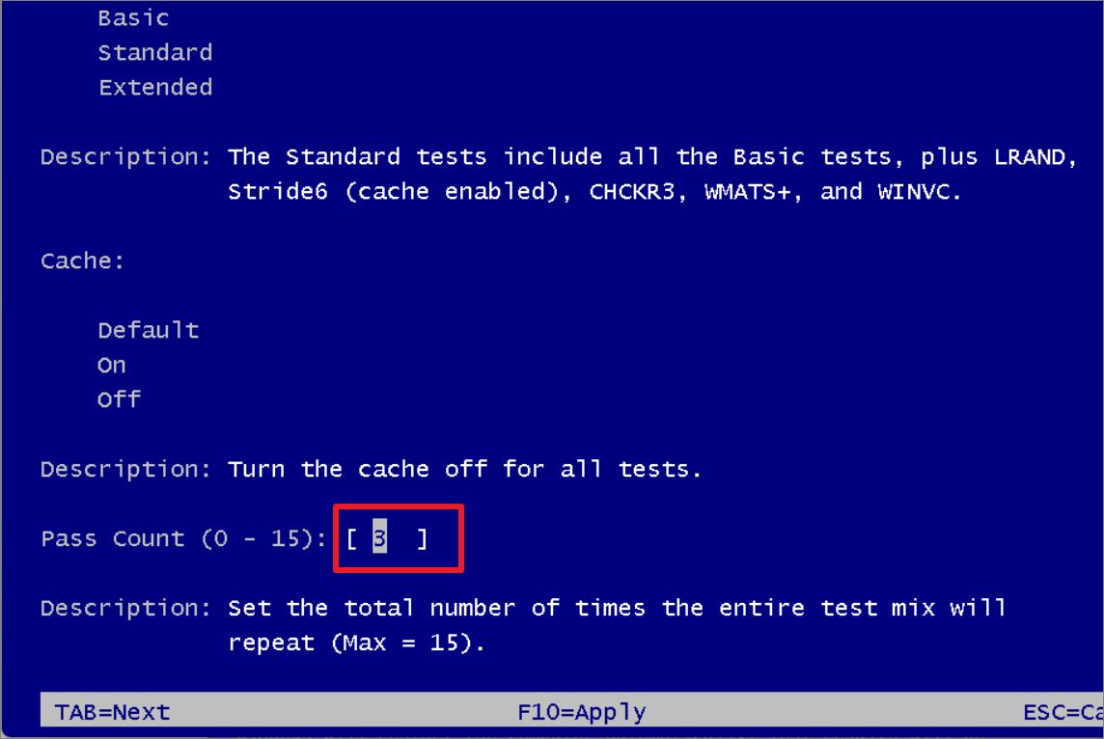The height and width of the screenshot is (739, 1104).
Task: Click the Cache: section heading
Action: pos(81,260)
